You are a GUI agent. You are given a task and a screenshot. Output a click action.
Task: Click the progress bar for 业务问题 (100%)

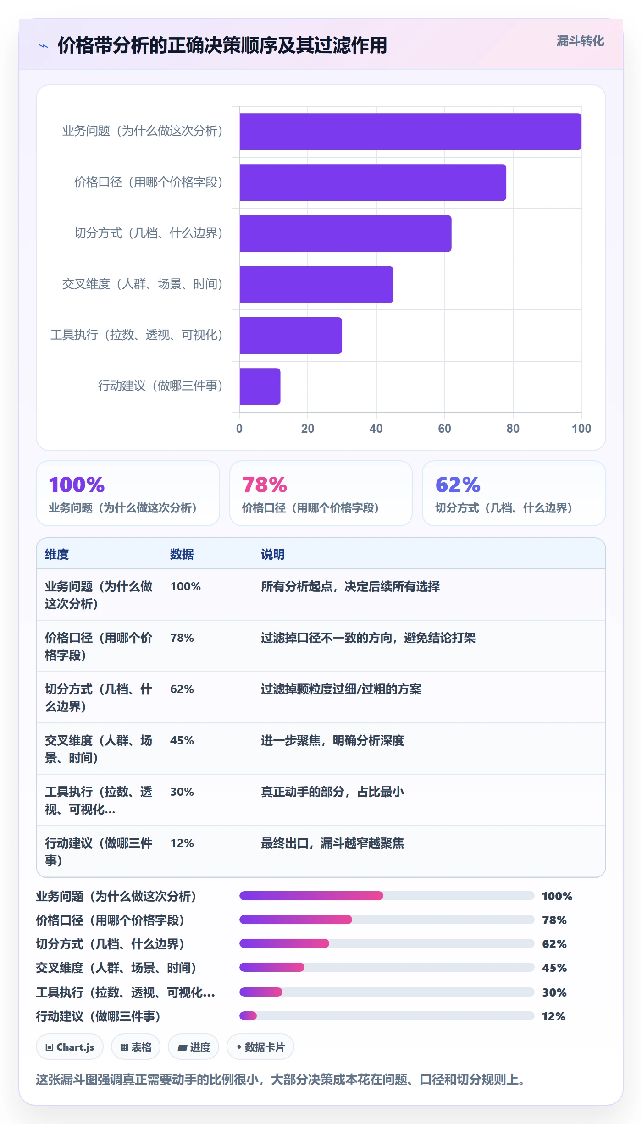coord(387,896)
